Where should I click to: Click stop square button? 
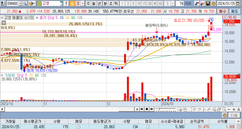point(147,109)
